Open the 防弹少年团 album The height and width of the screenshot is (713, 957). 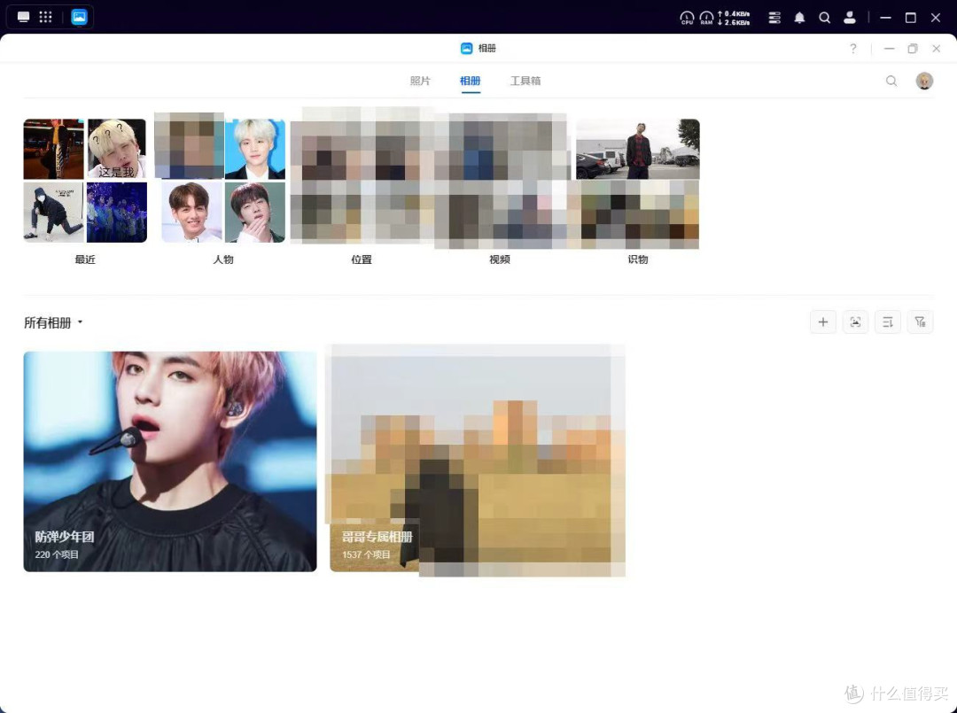169,461
